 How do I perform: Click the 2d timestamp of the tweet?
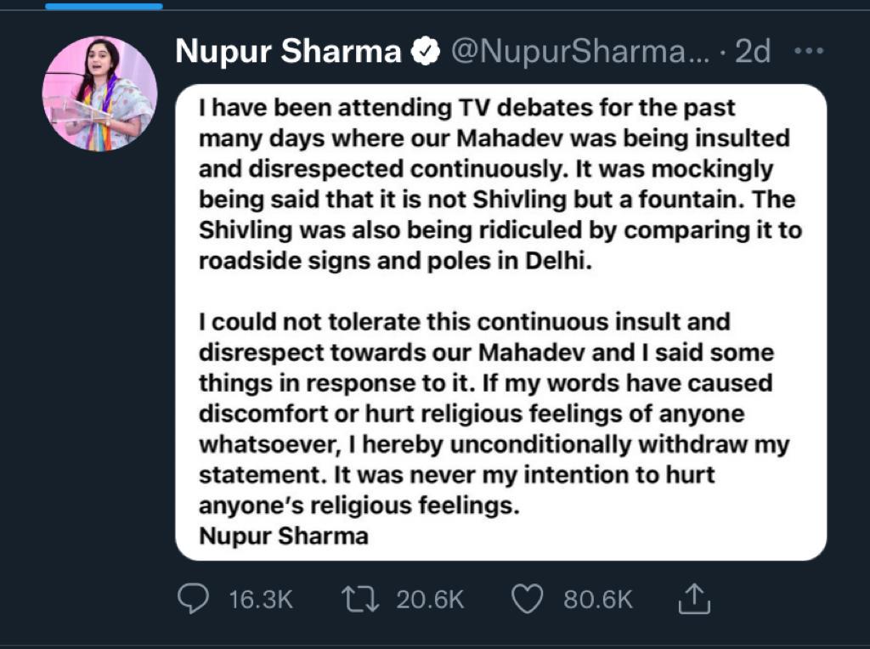pos(753,53)
